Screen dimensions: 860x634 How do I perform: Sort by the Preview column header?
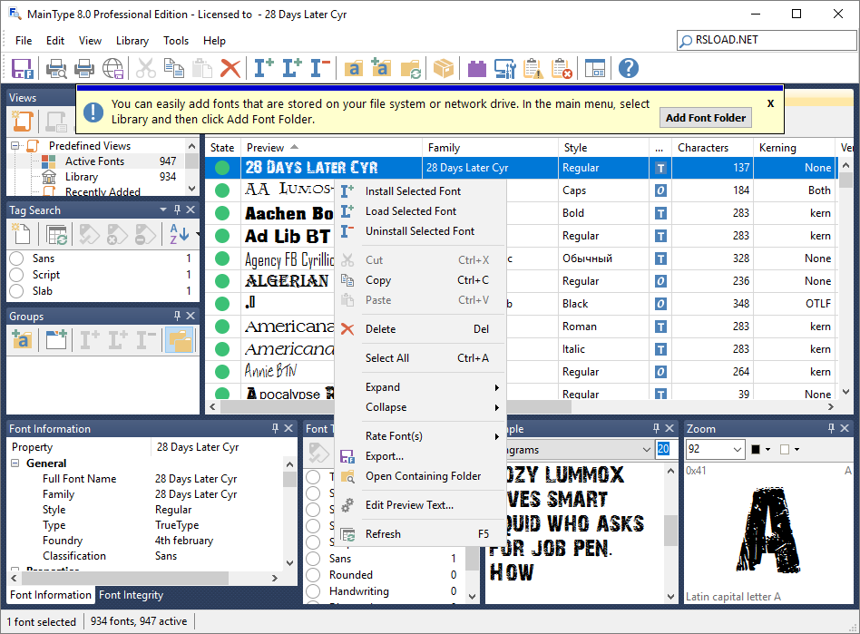point(332,148)
